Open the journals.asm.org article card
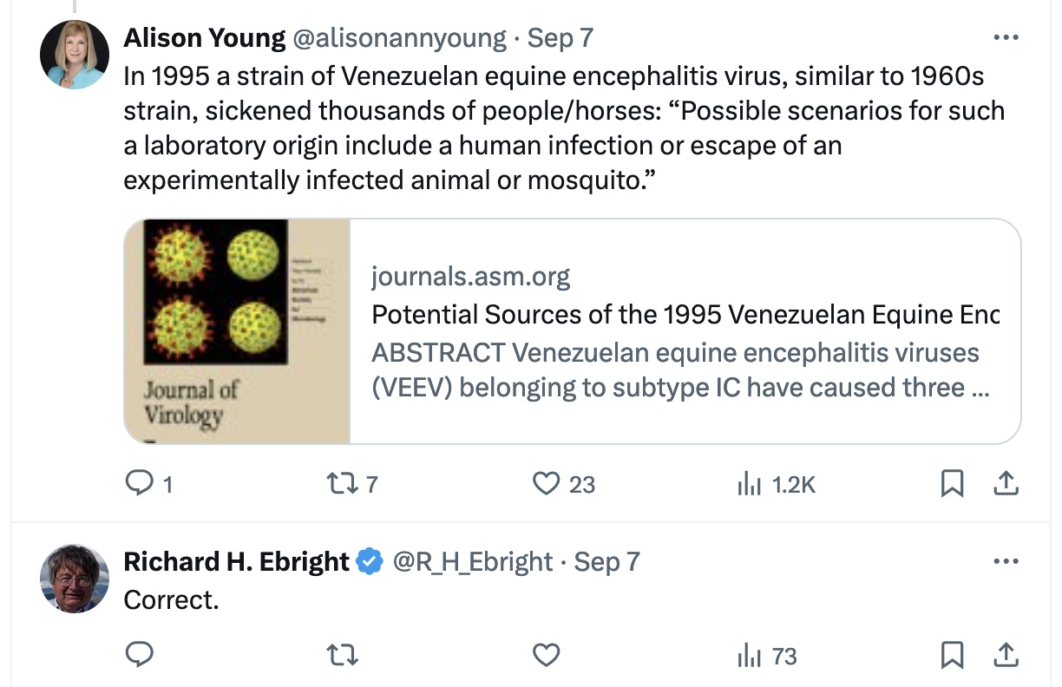 (x=684, y=331)
